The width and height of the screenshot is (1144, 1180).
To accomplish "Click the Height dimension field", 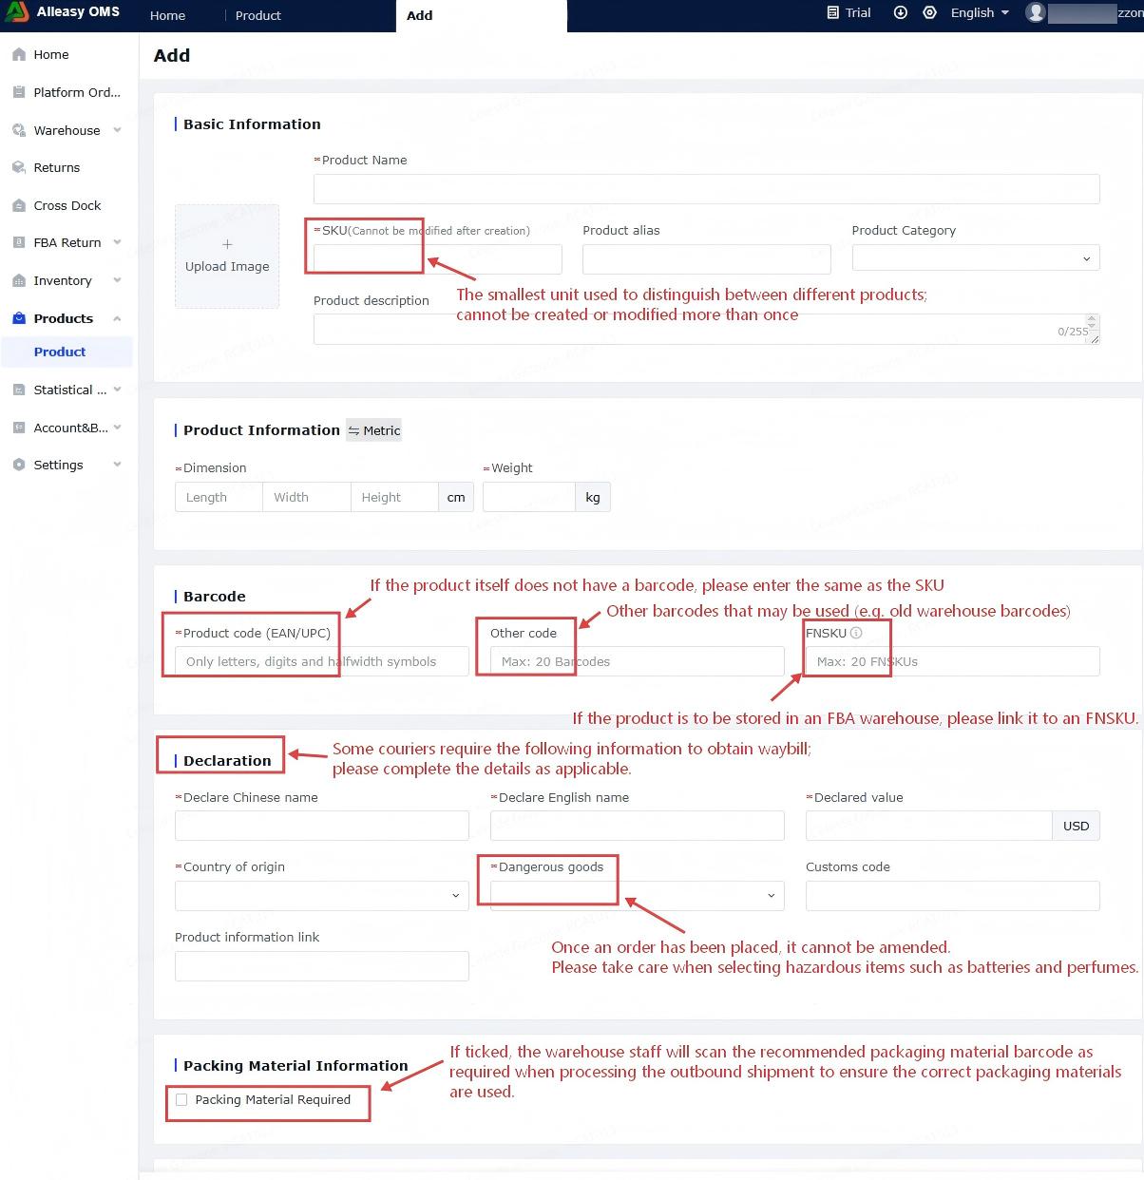I will [393, 497].
